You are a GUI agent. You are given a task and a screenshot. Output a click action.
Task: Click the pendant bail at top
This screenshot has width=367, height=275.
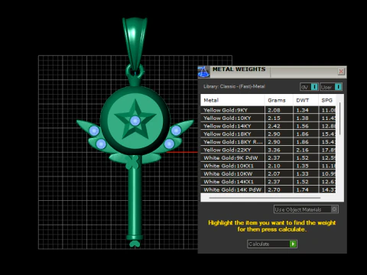click(135, 44)
